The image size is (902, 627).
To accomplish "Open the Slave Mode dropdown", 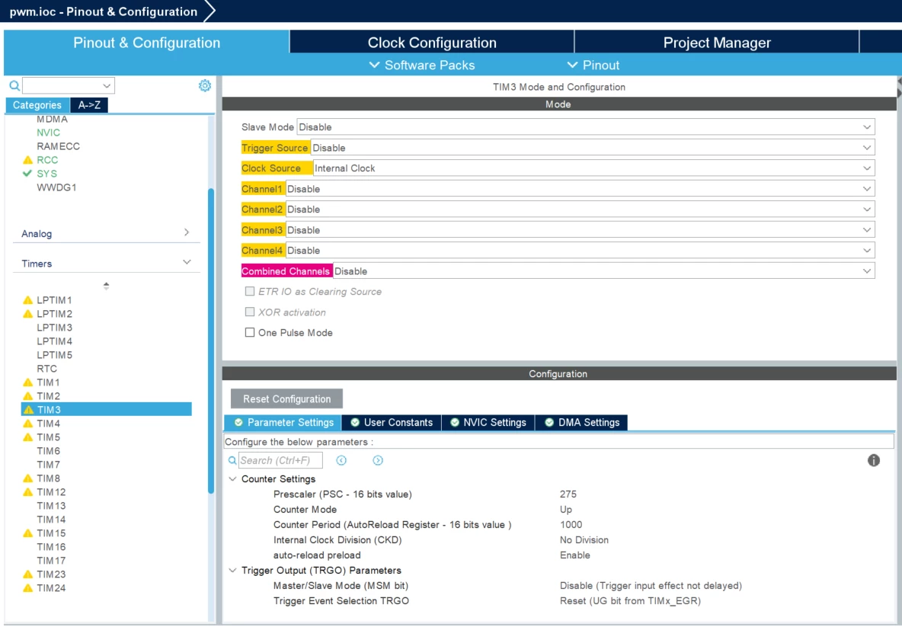I will click(586, 127).
